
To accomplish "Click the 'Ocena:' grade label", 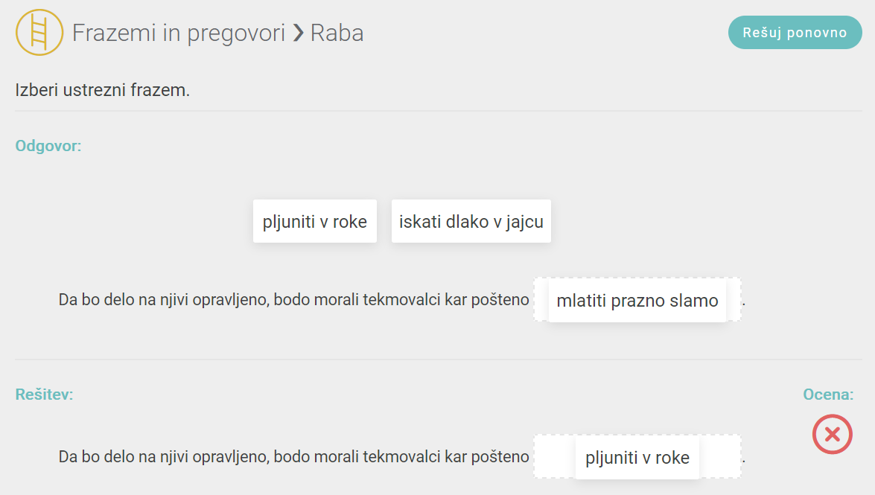I will [x=828, y=395].
